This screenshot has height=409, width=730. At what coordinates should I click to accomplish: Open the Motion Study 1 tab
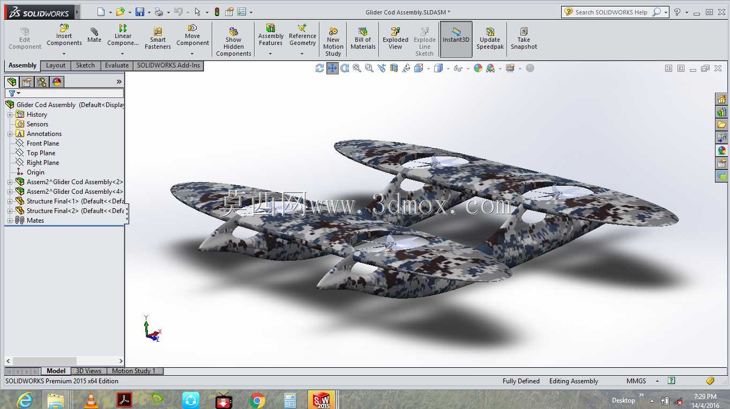tap(134, 371)
